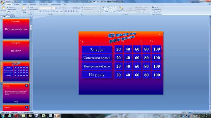
Task: Increase the list indent level
Action: point(76,8)
